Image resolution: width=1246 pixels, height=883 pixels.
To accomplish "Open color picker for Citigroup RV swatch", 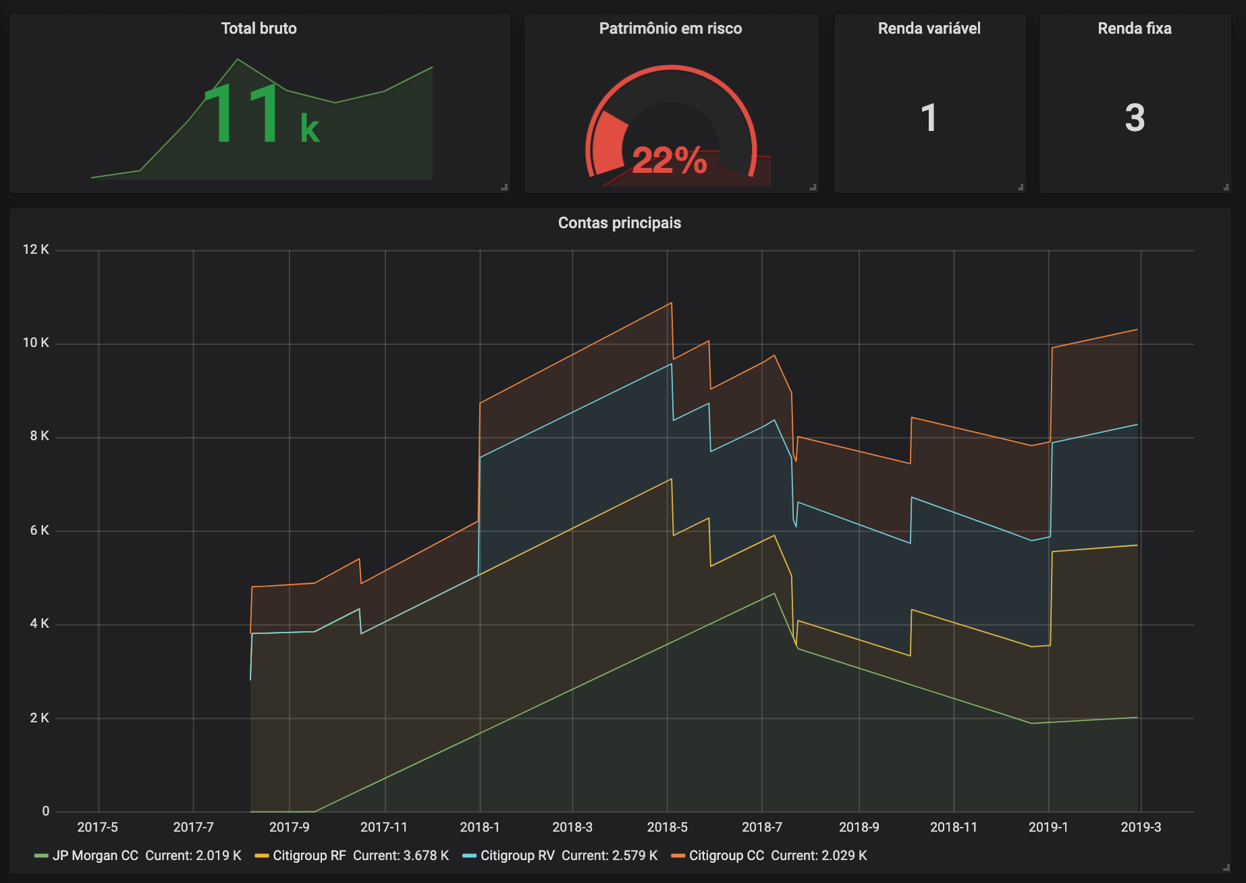I will [x=470, y=856].
